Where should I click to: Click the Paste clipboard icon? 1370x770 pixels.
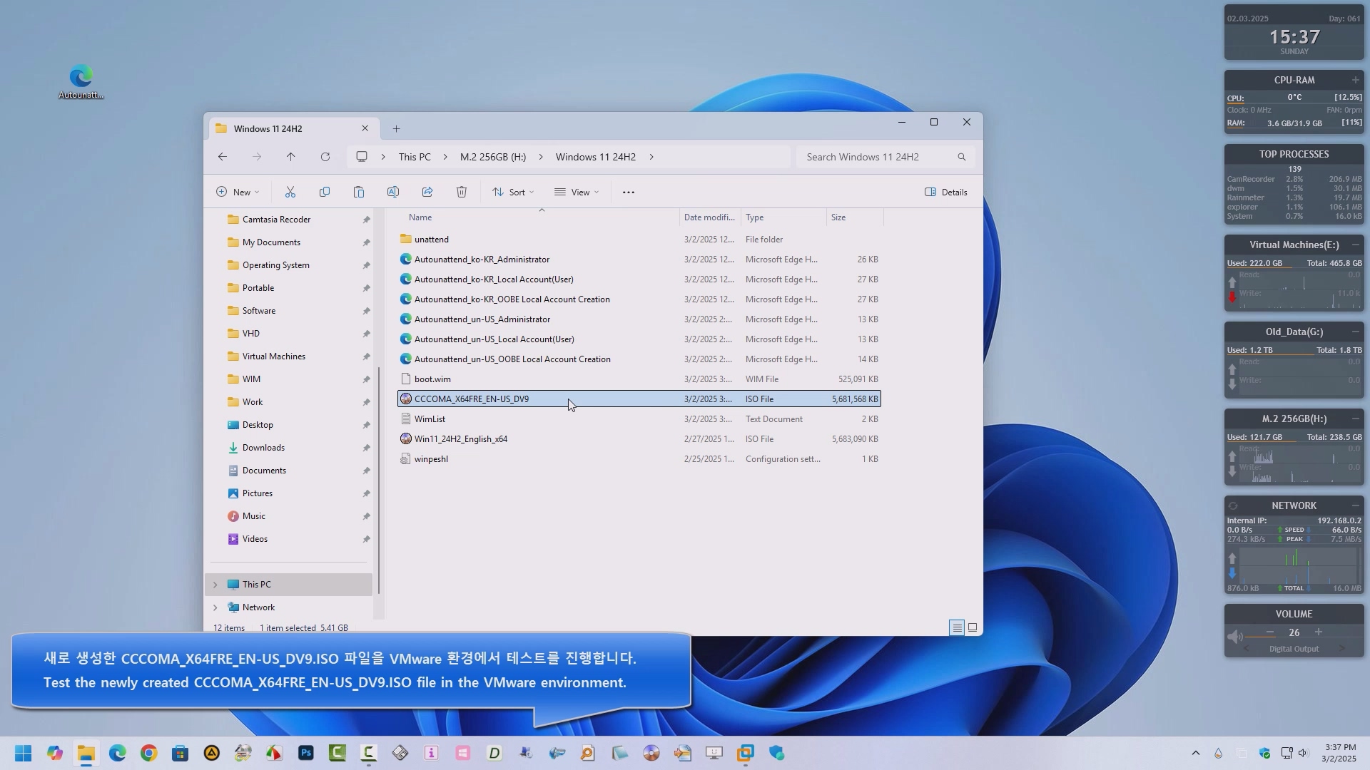coord(359,192)
